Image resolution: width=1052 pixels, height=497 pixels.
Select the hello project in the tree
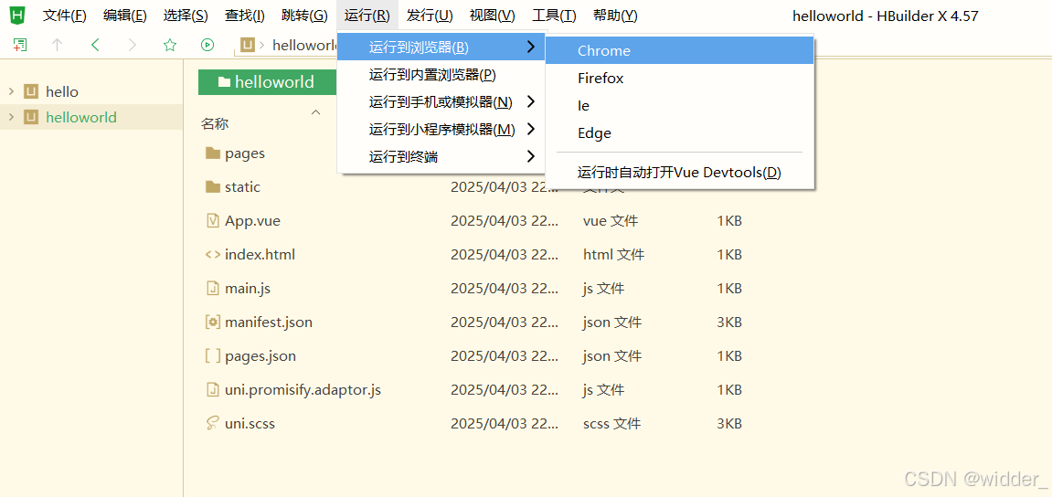tap(62, 91)
